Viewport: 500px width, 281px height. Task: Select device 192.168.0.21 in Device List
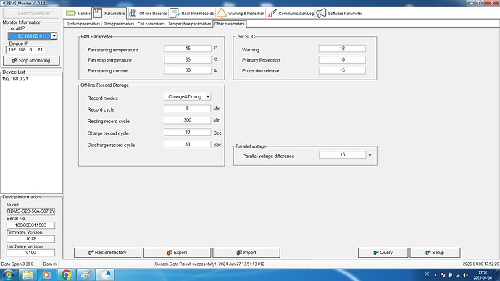15,79
